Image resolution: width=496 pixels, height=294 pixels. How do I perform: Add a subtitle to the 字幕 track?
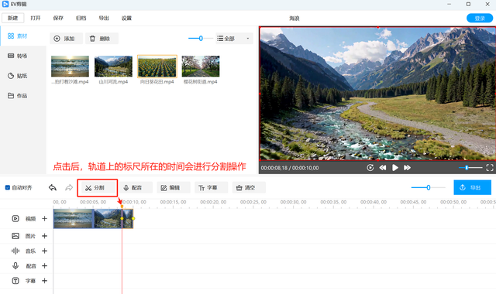45,280
